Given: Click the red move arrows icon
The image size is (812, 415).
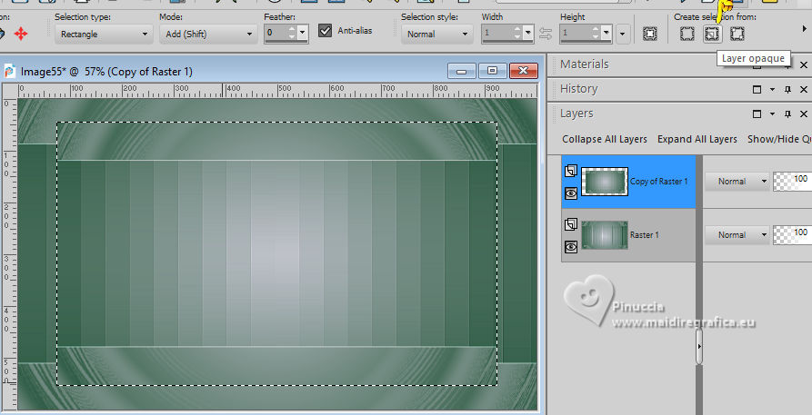Looking at the screenshot, I should click(x=21, y=35).
